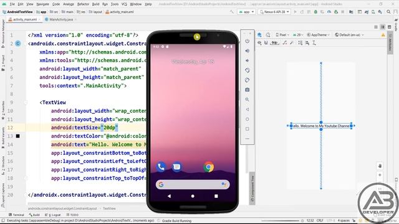Click the layout folder breadcrumb

(x=95, y=12)
